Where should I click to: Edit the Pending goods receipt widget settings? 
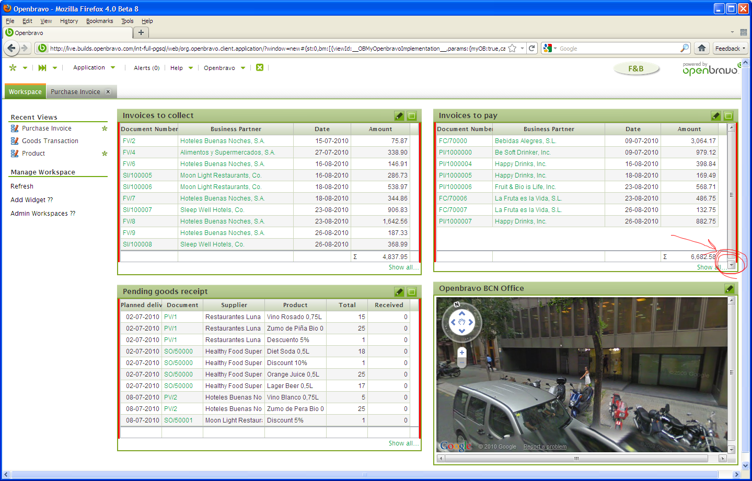(399, 292)
